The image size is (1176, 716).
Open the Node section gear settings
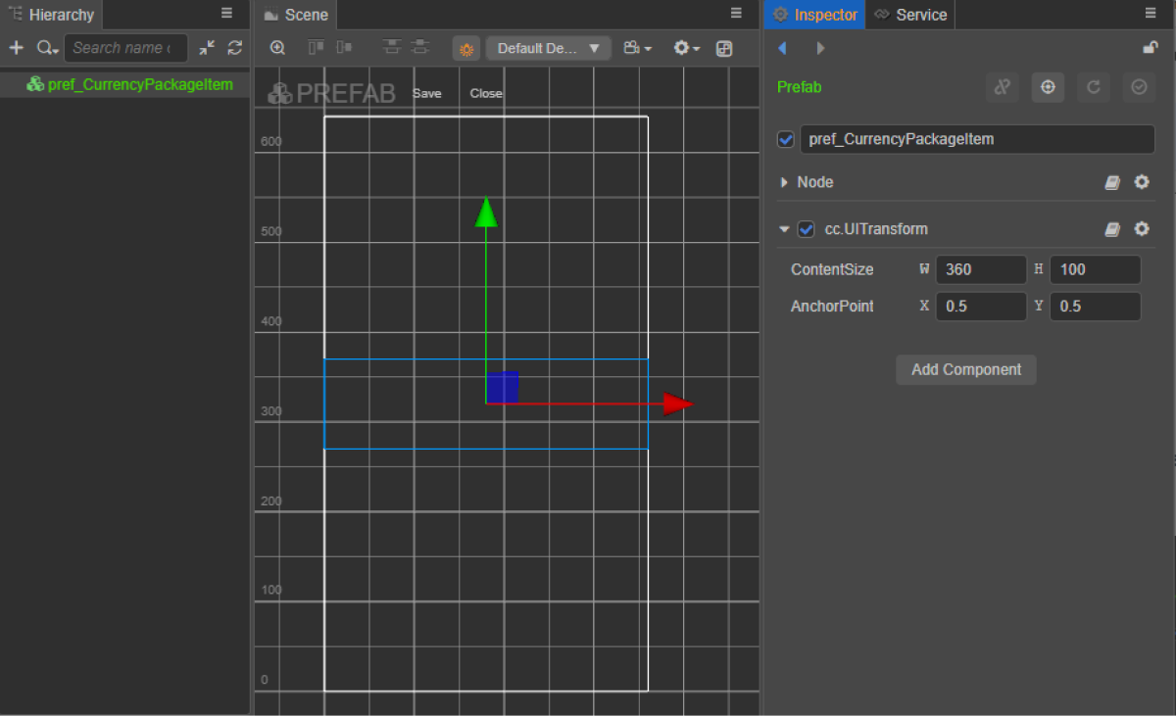1142,182
